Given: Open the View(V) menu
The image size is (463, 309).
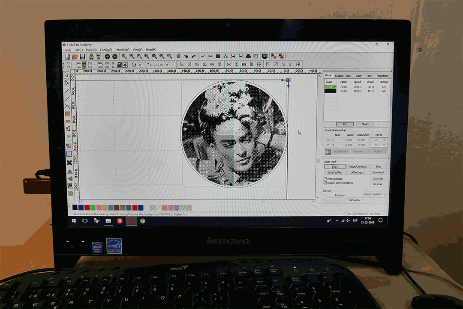Looking at the screenshot, I should (x=138, y=50).
